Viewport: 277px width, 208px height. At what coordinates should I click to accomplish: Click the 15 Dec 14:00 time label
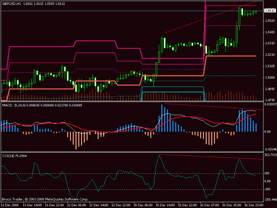[x=165, y=205]
